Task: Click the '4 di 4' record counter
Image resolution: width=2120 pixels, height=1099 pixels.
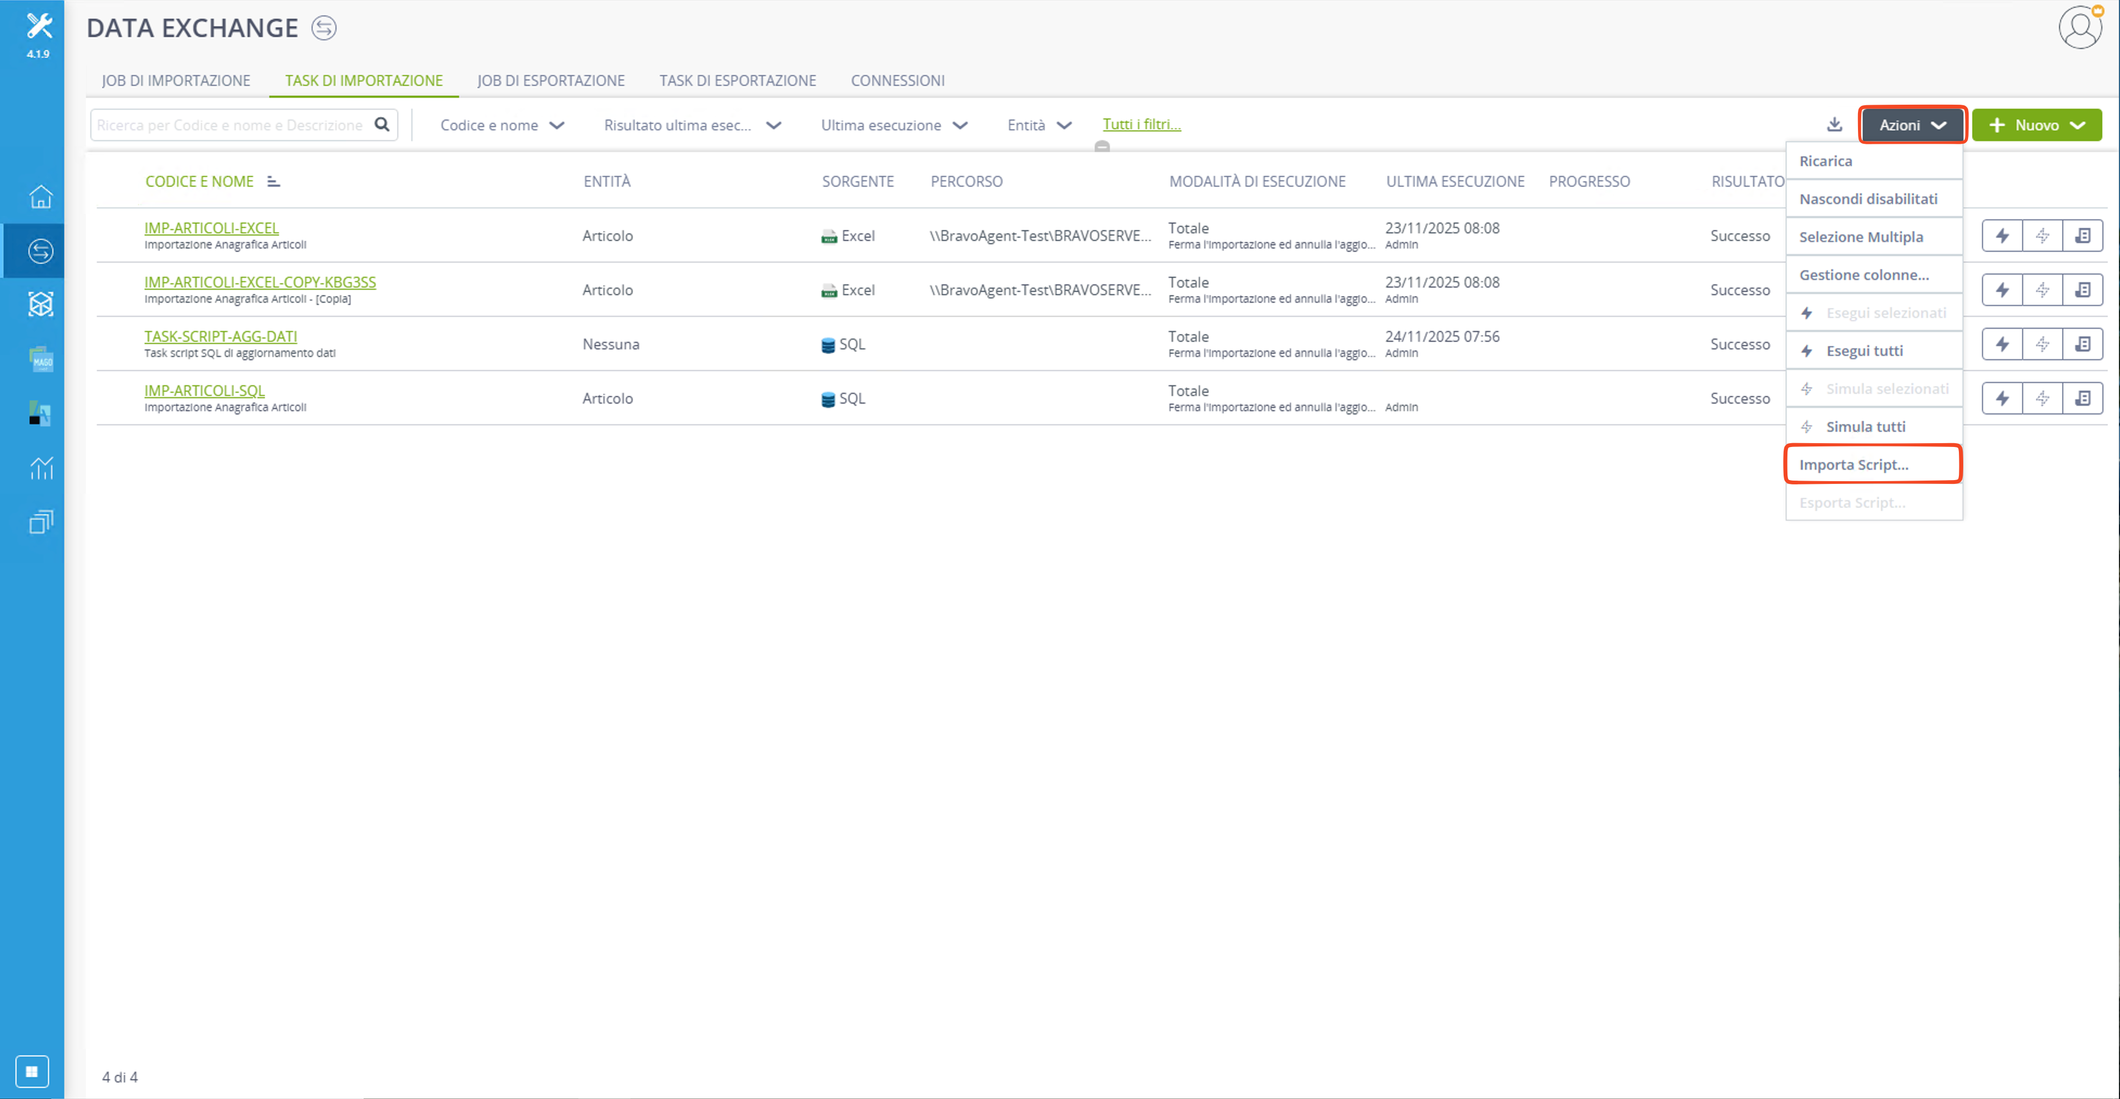Action: pyautogui.click(x=119, y=1077)
